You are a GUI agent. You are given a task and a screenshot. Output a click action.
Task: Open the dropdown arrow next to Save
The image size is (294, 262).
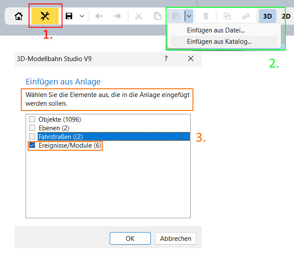(82, 16)
